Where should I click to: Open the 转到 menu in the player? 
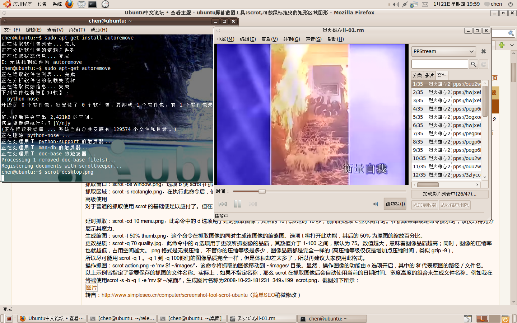tap(292, 39)
